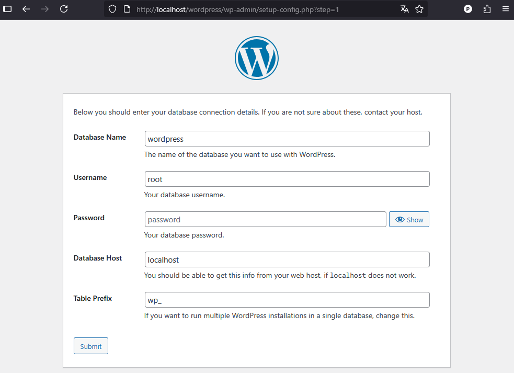This screenshot has height=373, width=514.
Task: Bookmark this page with the star icon
Action: 419,9
